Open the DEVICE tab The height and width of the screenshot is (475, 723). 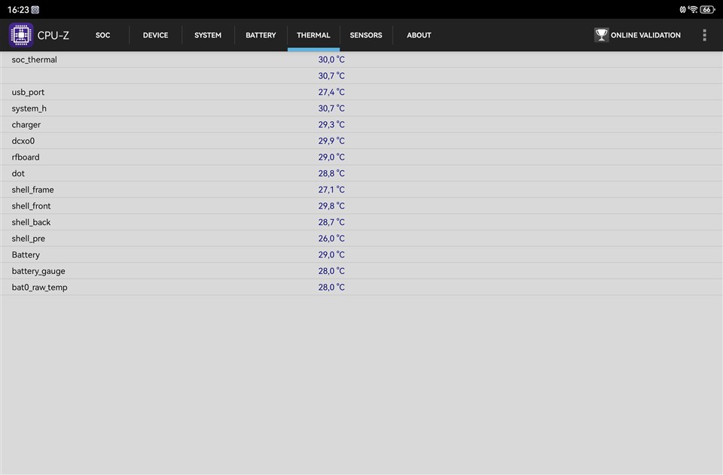pyautogui.click(x=155, y=35)
